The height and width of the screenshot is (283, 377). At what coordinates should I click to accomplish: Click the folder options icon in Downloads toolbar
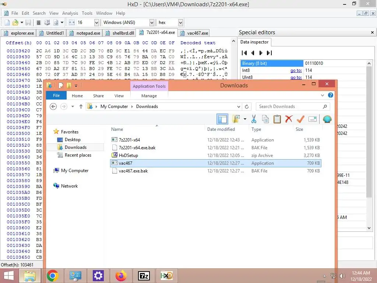236,119
